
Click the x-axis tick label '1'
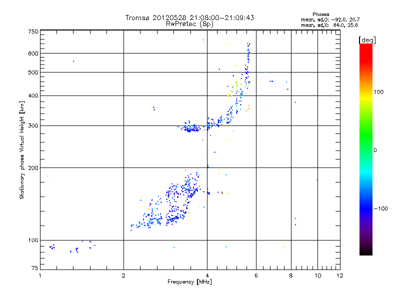[40, 275]
